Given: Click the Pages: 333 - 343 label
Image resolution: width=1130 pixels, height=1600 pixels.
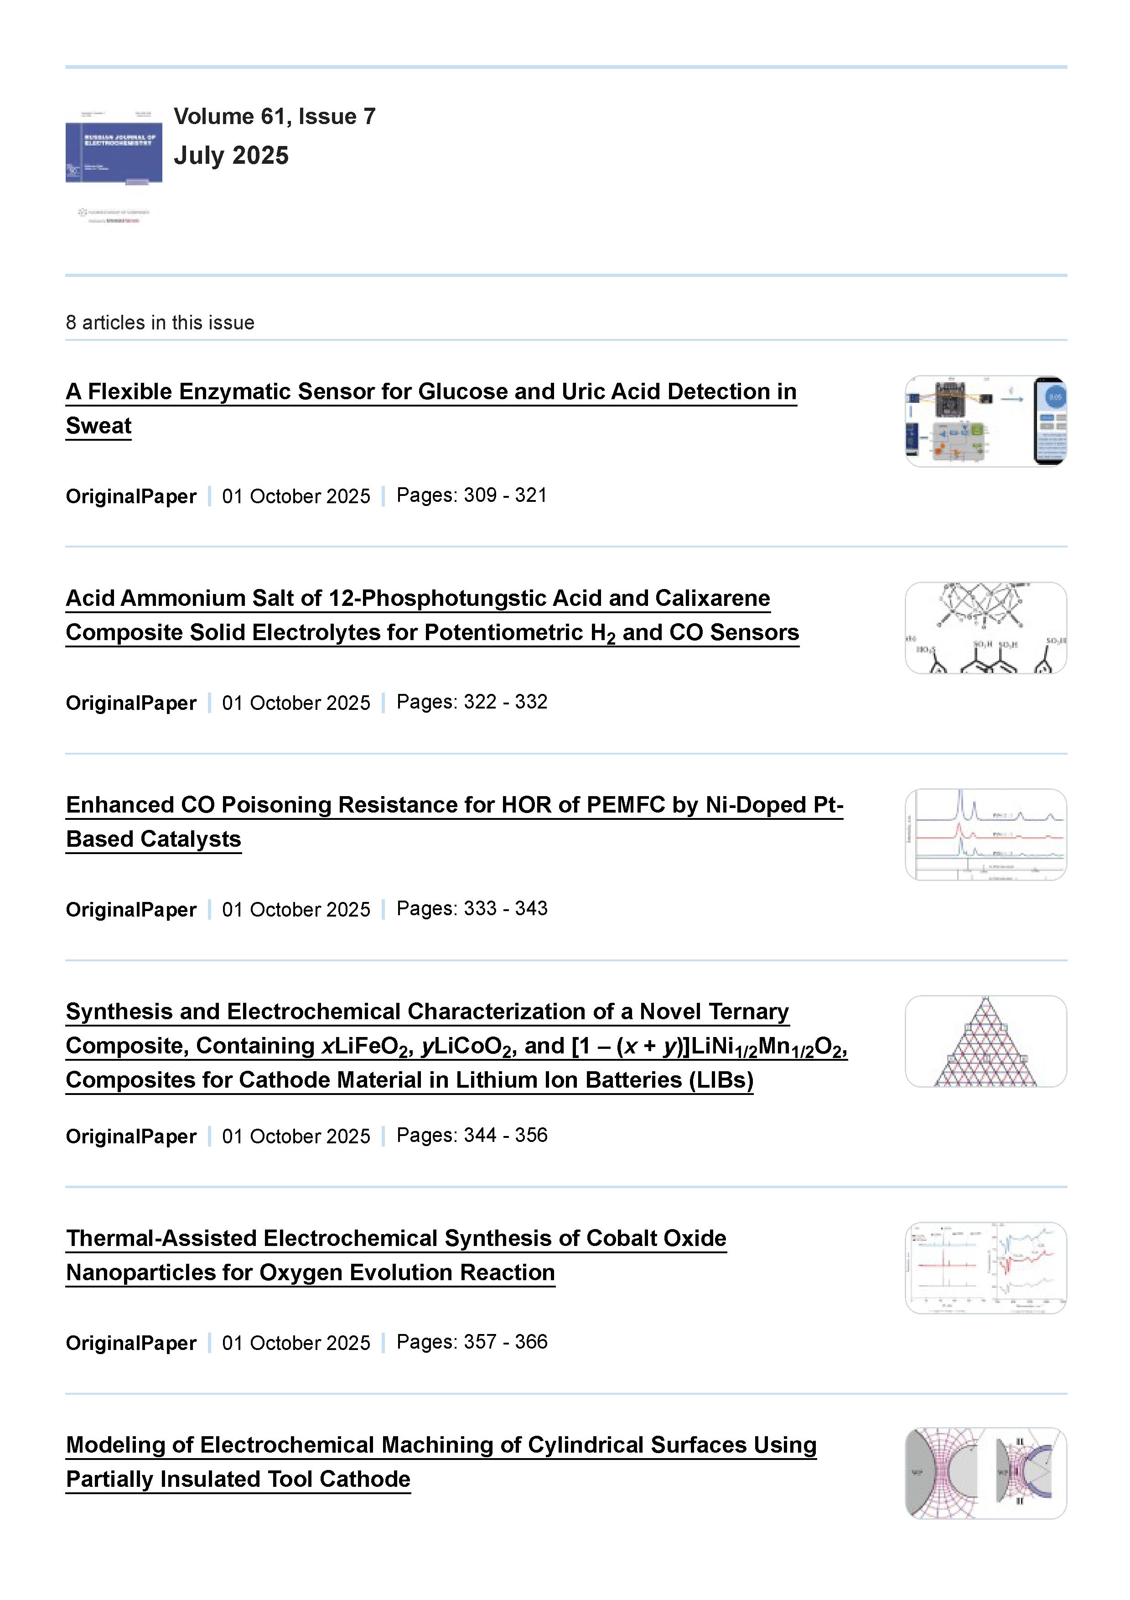Looking at the screenshot, I should [472, 909].
